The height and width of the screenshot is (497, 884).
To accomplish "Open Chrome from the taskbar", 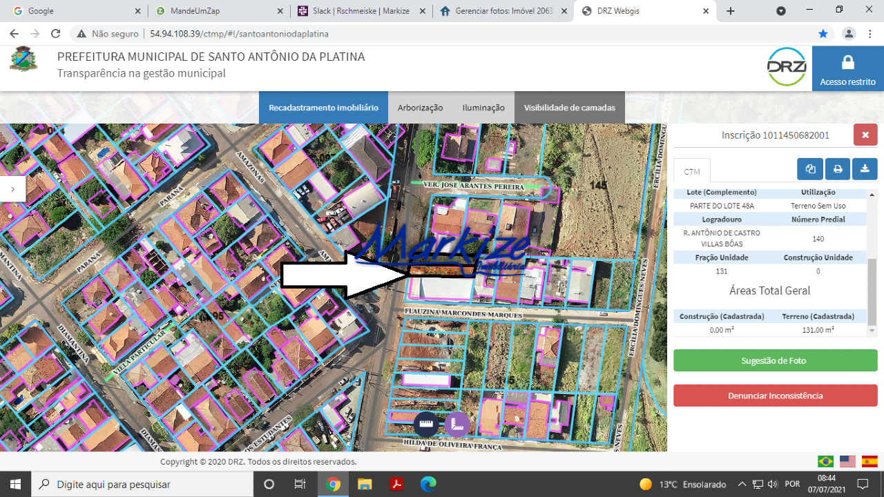I will pos(333,484).
